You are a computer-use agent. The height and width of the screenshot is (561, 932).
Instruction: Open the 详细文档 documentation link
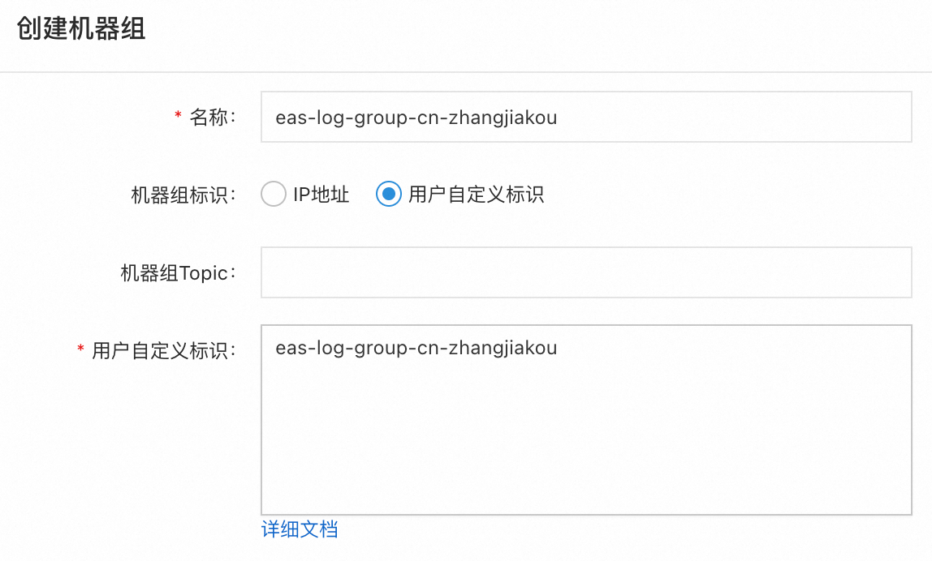pyautogui.click(x=300, y=529)
